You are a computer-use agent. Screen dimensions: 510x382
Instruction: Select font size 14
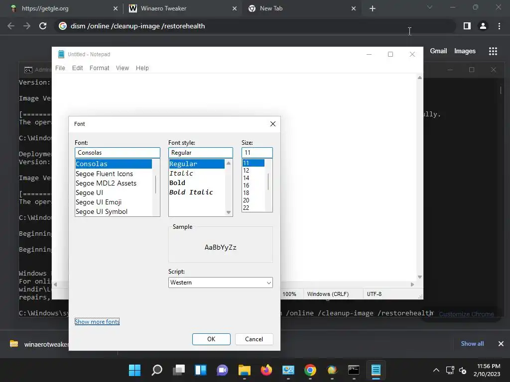[254, 178]
